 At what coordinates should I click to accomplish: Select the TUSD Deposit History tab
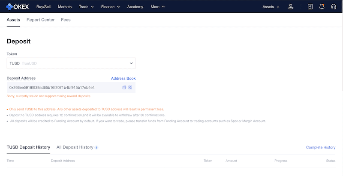pyautogui.click(x=28, y=147)
